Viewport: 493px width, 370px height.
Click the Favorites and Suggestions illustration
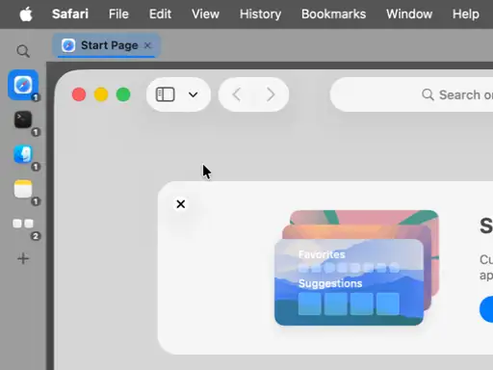click(356, 268)
